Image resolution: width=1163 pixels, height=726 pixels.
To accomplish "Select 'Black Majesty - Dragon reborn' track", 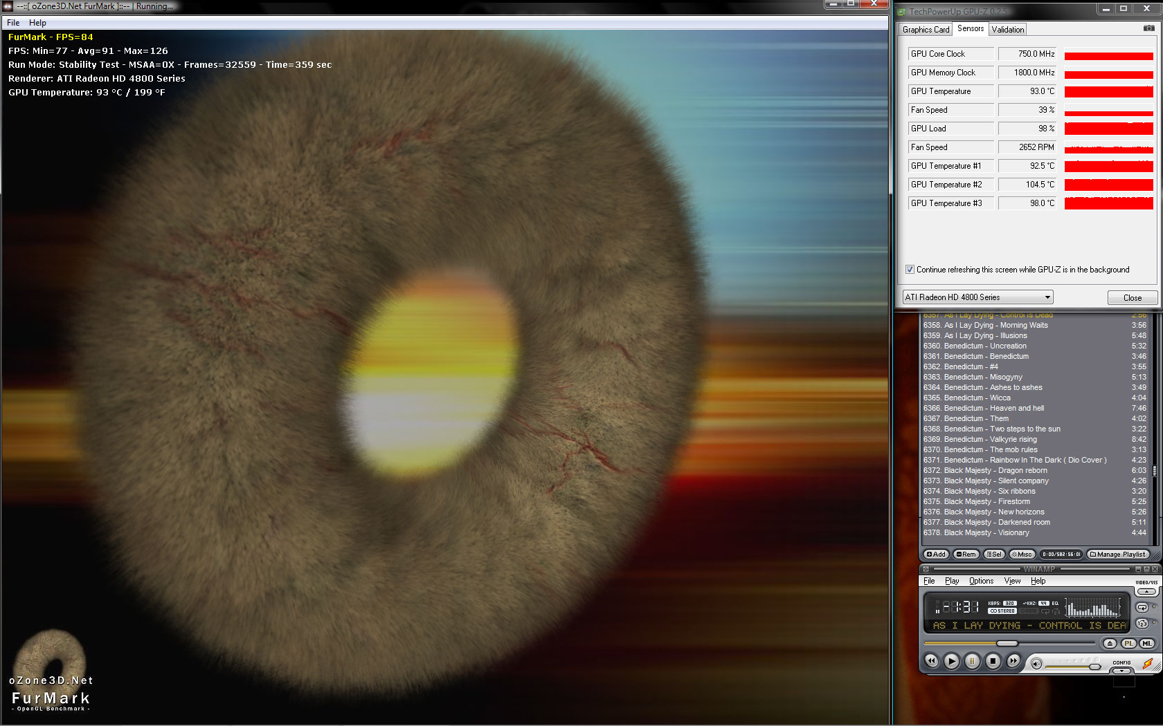I will click(1034, 470).
